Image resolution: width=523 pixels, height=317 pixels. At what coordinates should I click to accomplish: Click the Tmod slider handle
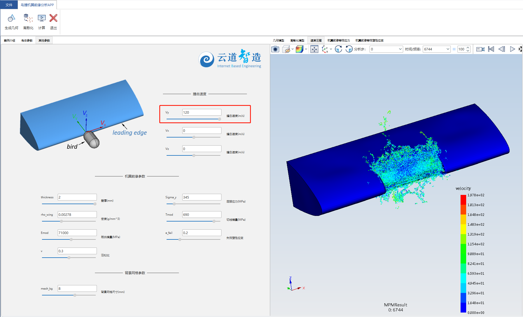pyautogui.click(x=214, y=221)
